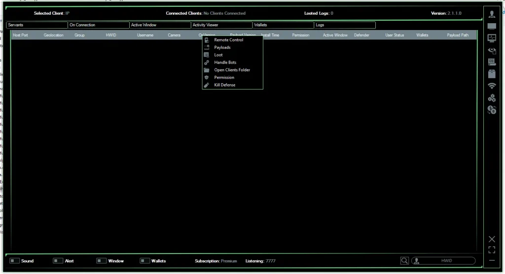The width and height of the screenshot is (505, 274).
Task: Click the Wi-Fi signal icon in sidebar
Action: click(492, 86)
